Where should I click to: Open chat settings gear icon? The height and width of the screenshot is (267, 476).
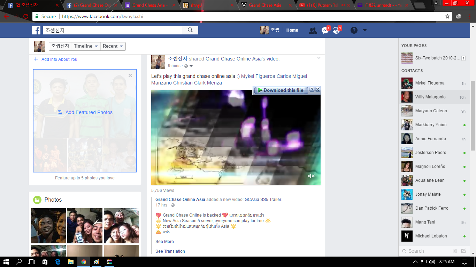pos(455,251)
